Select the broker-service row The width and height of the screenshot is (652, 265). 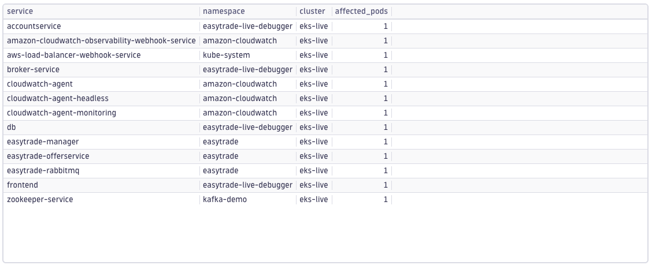pos(325,69)
